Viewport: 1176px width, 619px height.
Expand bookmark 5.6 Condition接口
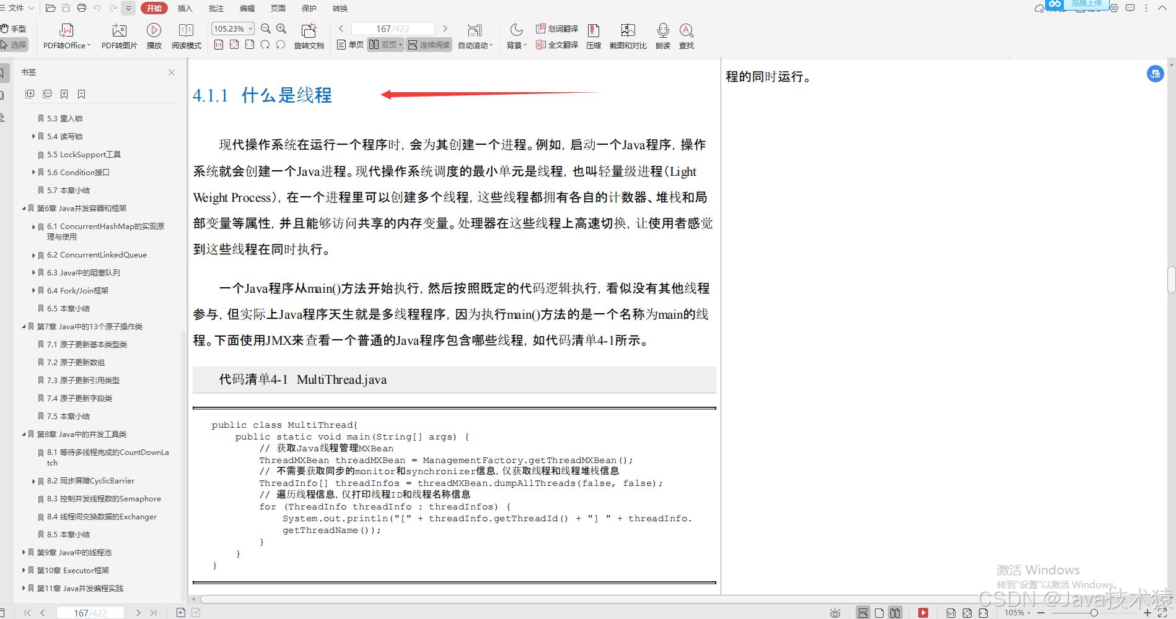pos(33,172)
